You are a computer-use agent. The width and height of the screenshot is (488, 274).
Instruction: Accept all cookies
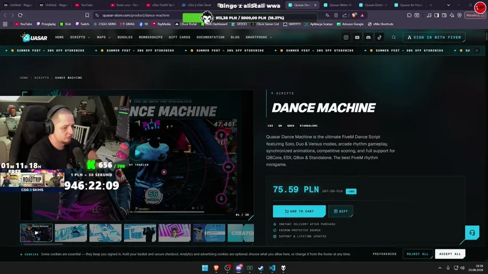click(450, 254)
